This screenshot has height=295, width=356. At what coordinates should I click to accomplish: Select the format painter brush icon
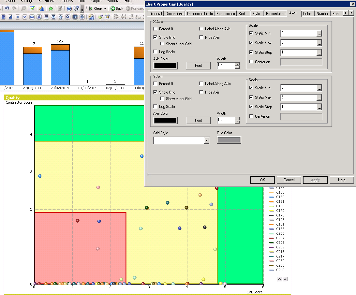coord(100,17)
